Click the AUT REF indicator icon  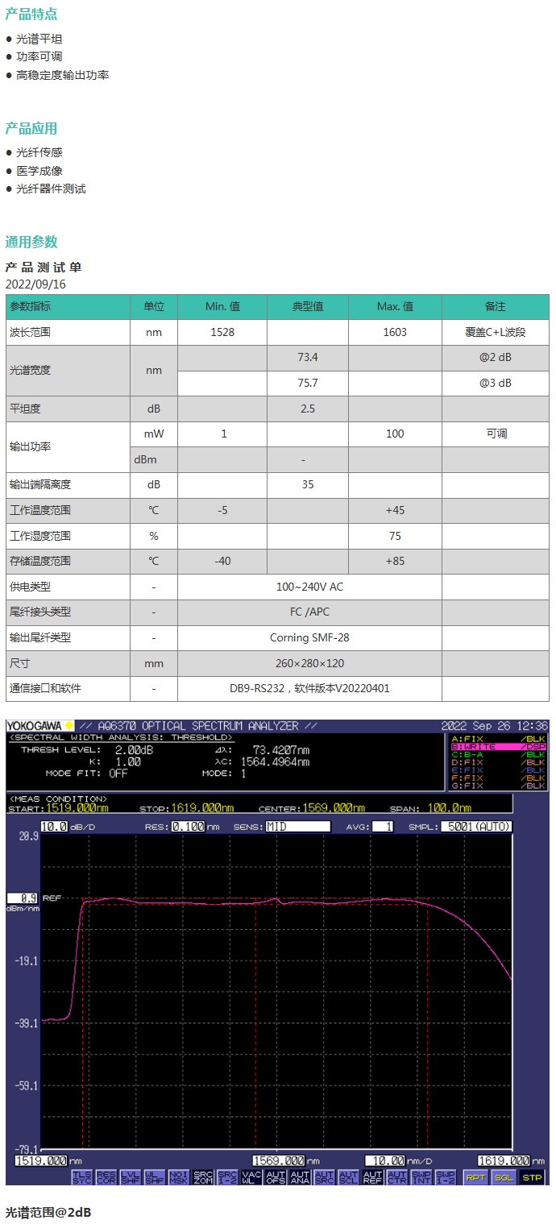(x=372, y=1176)
